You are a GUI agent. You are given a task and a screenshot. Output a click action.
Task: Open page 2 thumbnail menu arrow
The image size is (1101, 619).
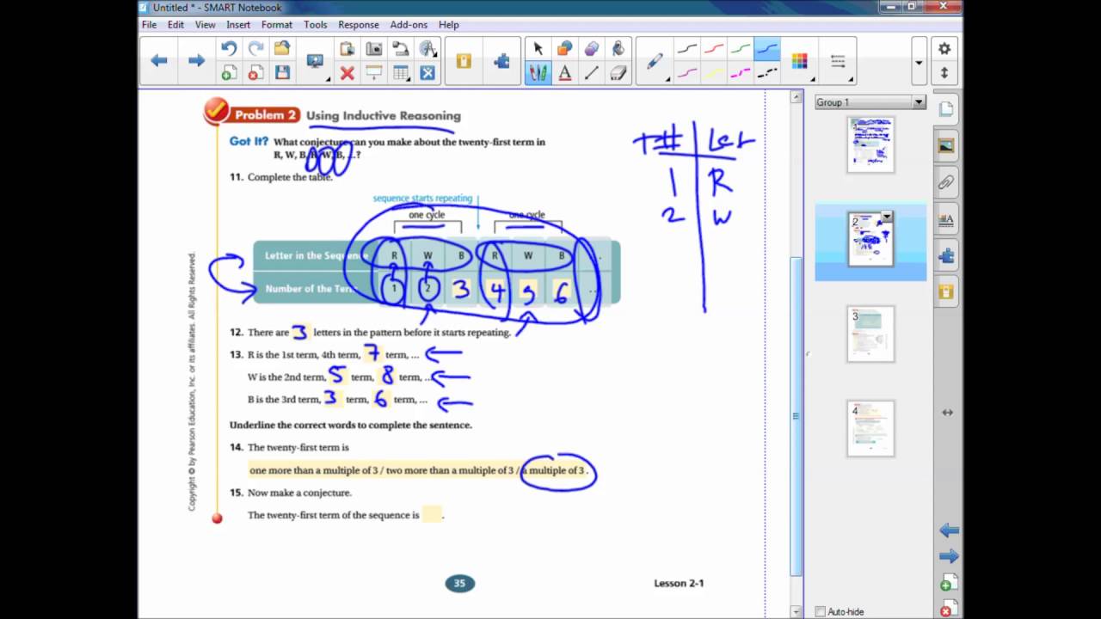[887, 217]
